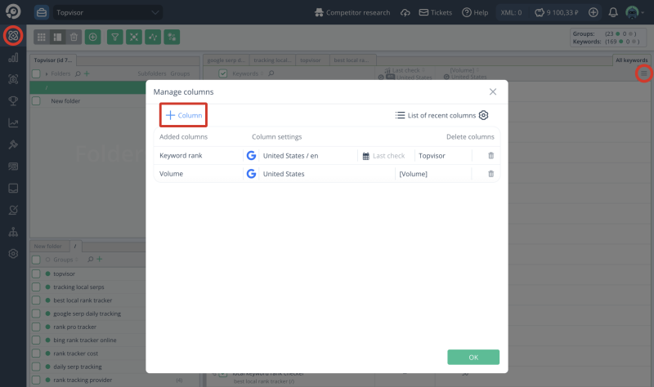The height and width of the screenshot is (387, 654).
Task: Open the settings gear in sidebar
Action: click(13, 253)
